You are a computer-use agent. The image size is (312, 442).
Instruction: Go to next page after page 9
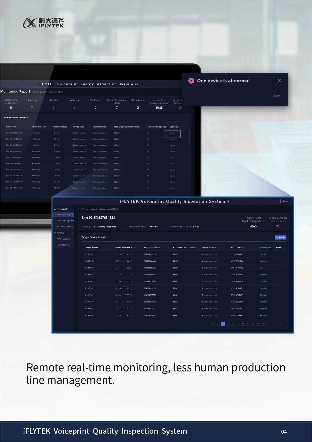[263, 324]
